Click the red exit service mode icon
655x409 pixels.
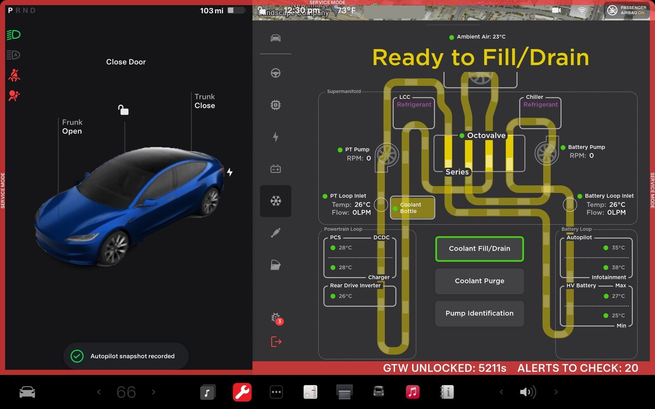click(276, 342)
